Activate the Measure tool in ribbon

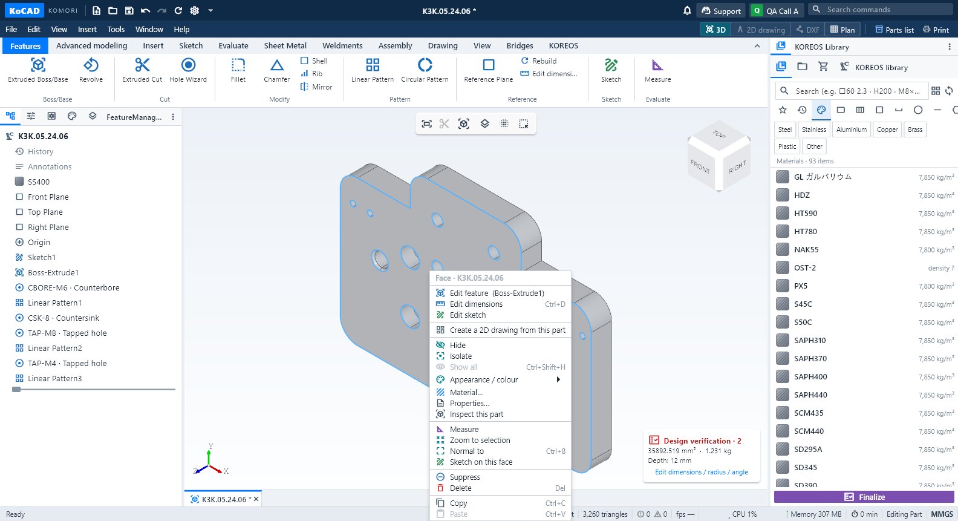click(x=658, y=70)
